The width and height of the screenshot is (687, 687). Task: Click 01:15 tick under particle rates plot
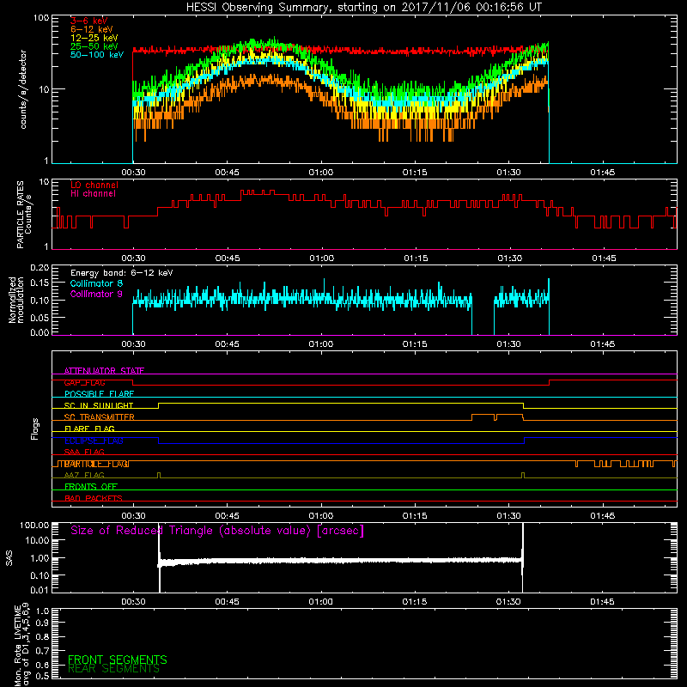[416, 258]
